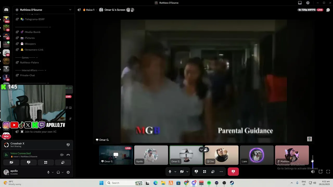333x187 pixels.
Task: Show hidden system tray icons
Action: click(x=292, y=183)
